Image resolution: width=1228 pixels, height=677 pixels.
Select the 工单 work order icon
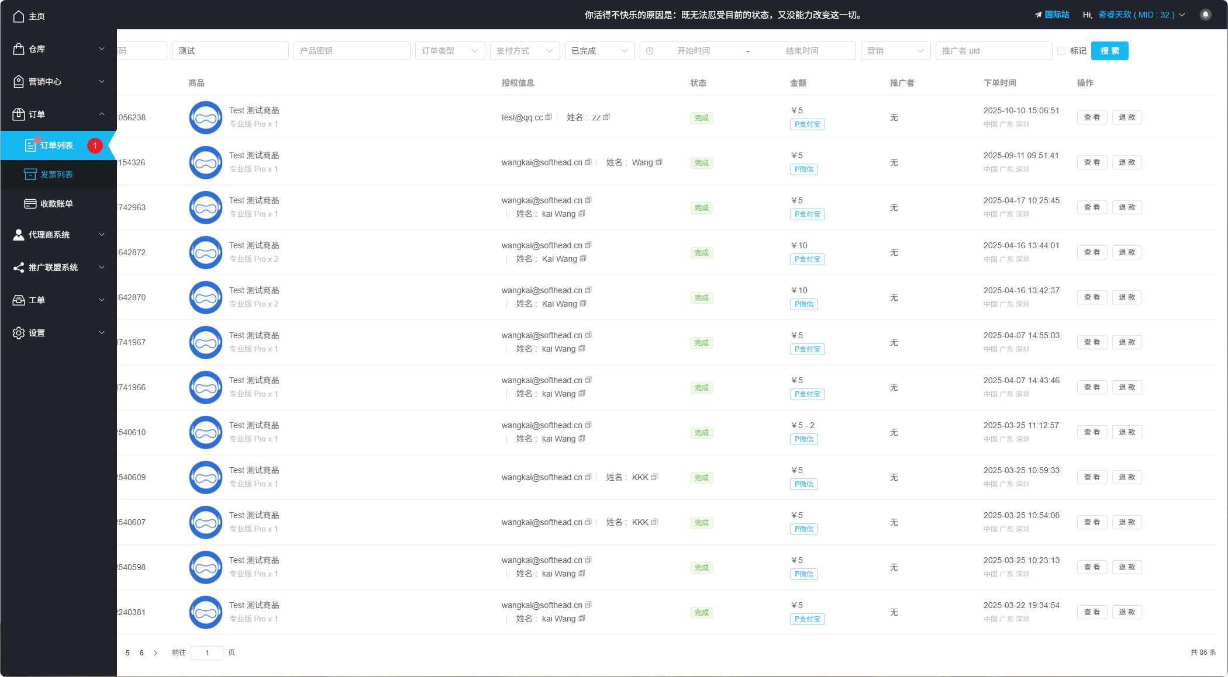point(18,300)
